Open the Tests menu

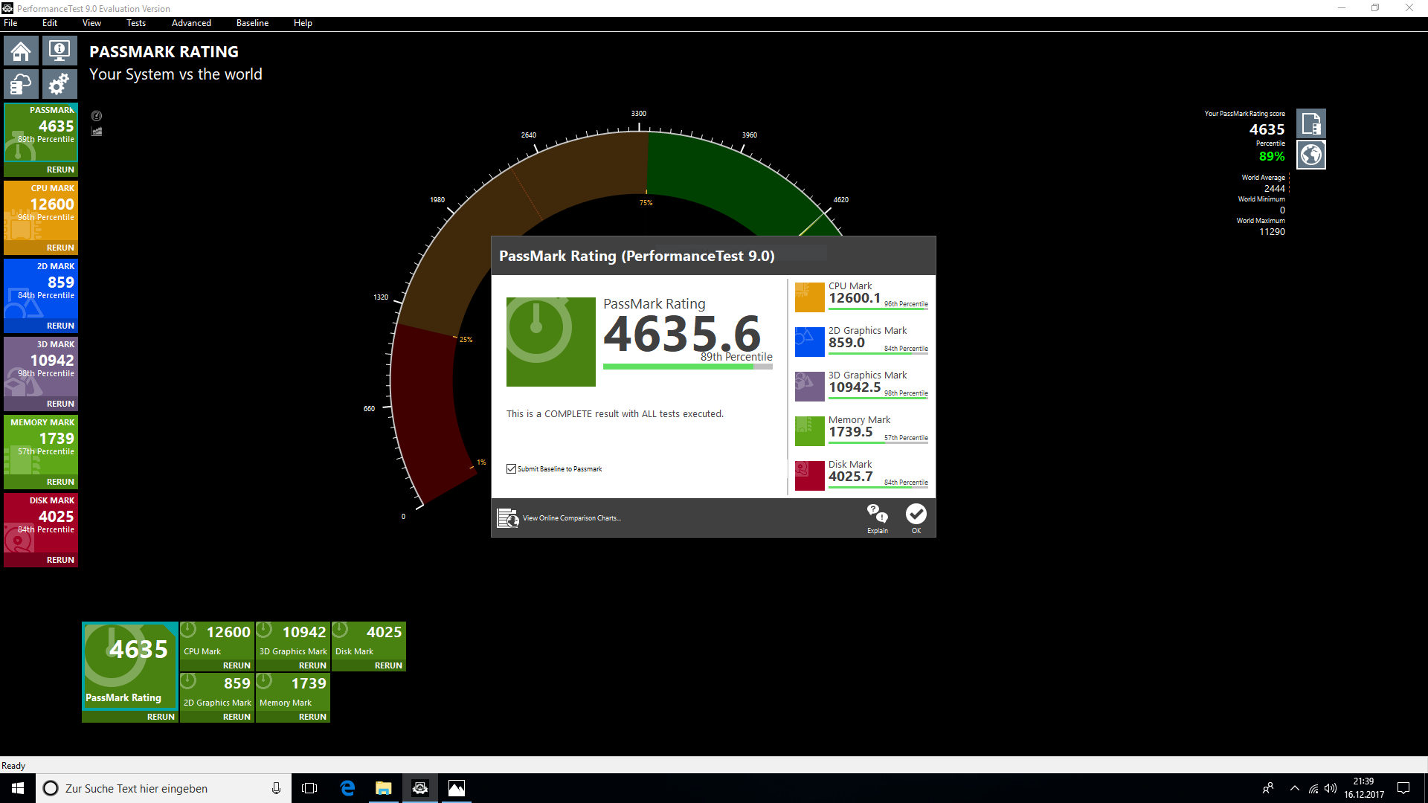pos(136,23)
